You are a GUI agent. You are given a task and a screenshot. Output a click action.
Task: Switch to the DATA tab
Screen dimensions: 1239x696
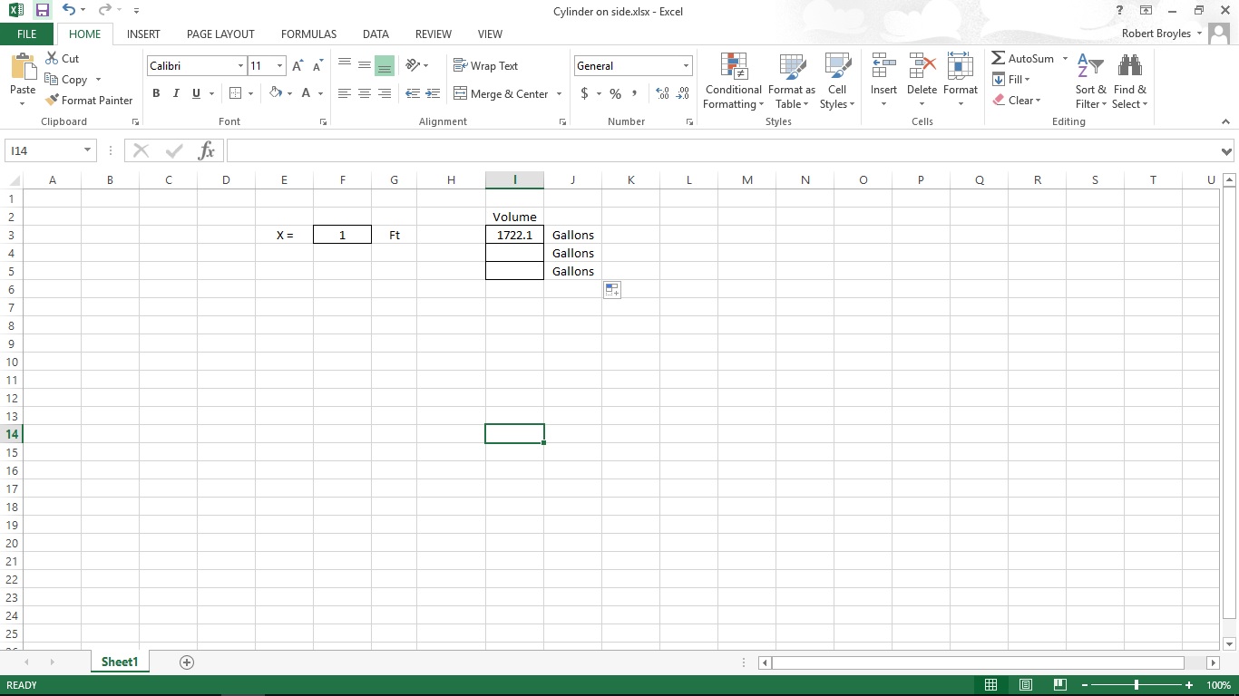376,34
